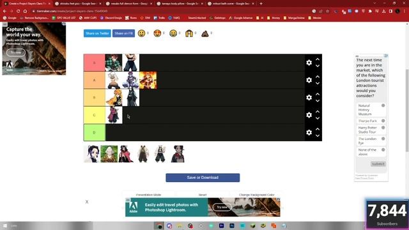Screen dimensions: 409x230
Task: Open a new browser tab with plus button
Action: coord(261,4)
